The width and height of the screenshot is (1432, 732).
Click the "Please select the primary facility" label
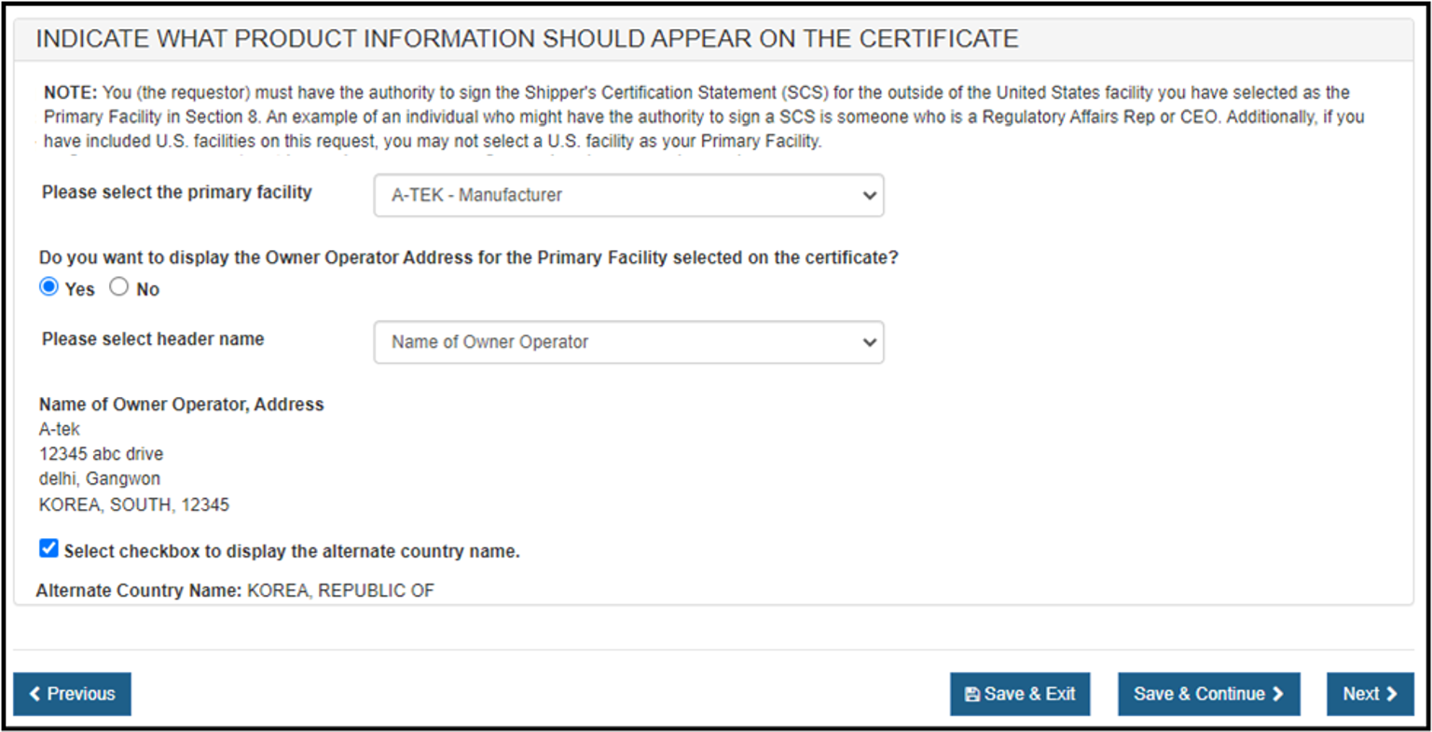(x=177, y=192)
